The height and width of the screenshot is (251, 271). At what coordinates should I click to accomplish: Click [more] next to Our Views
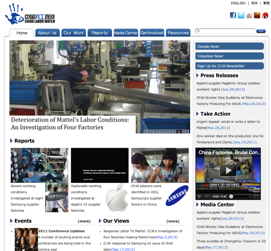pyautogui.click(x=173, y=221)
